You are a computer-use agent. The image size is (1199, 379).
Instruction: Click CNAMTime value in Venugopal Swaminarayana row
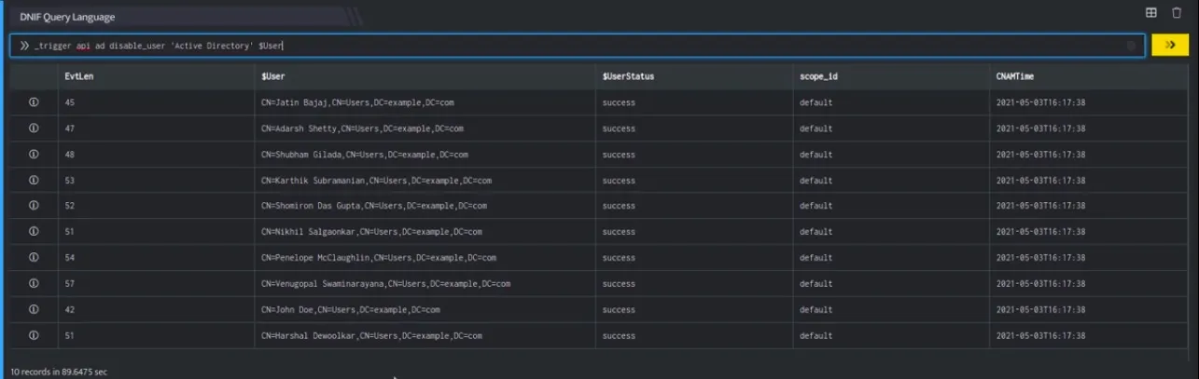1040,283
